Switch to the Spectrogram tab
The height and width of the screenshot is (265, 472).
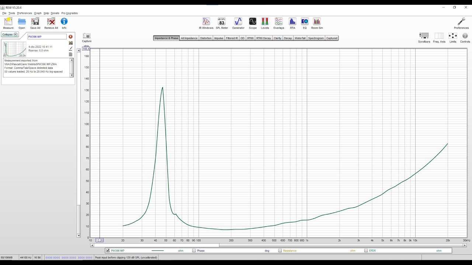tap(316, 38)
